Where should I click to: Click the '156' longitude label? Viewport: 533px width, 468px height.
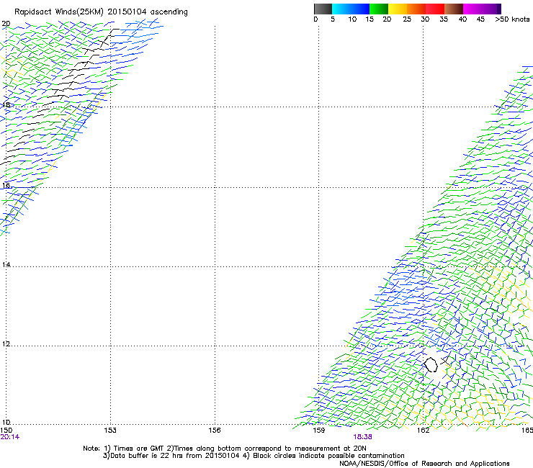tap(215, 431)
